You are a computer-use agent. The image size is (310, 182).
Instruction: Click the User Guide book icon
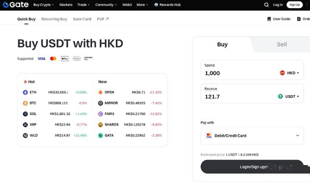(269, 19)
